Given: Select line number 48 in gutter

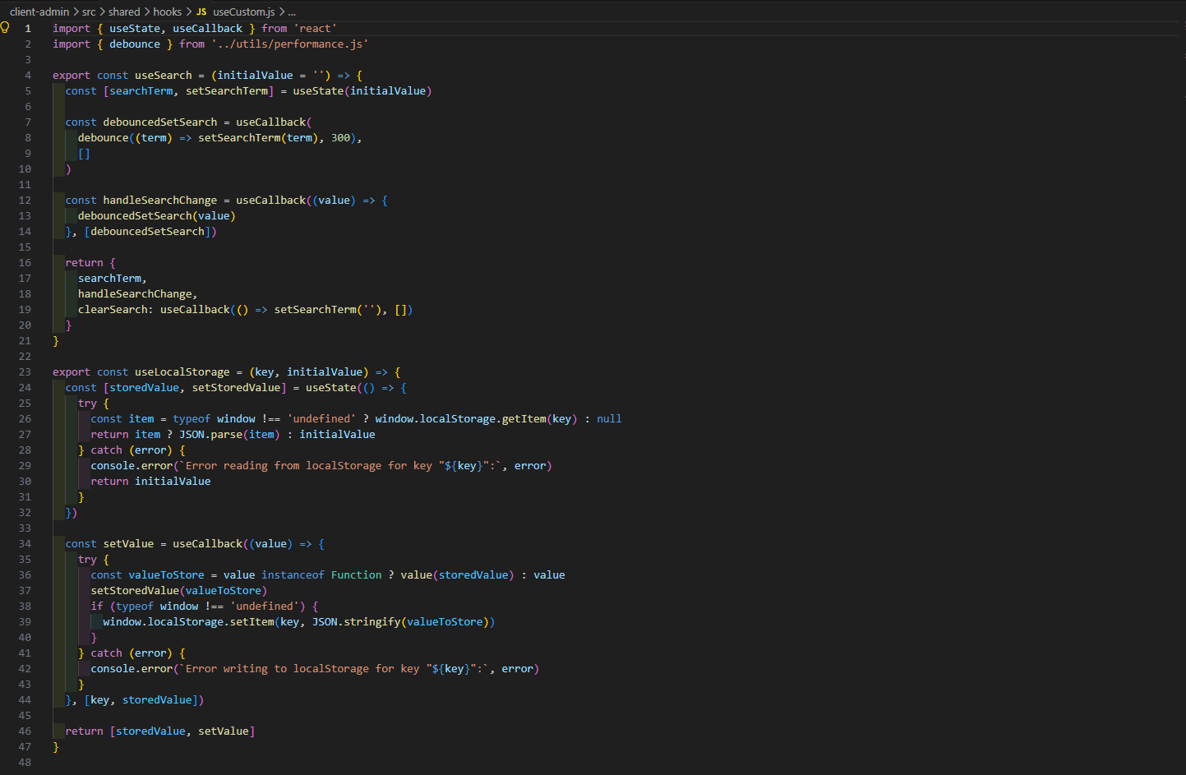Looking at the screenshot, I should pos(25,762).
